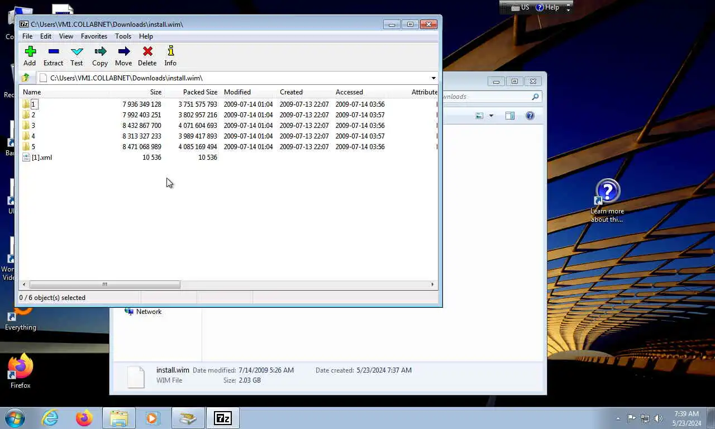Select folder 5 in the archive list

click(33, 146)
